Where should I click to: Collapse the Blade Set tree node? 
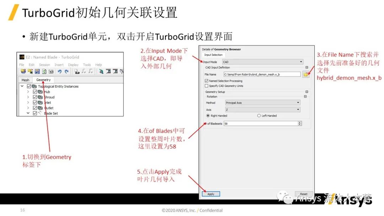tap(28, 113)
